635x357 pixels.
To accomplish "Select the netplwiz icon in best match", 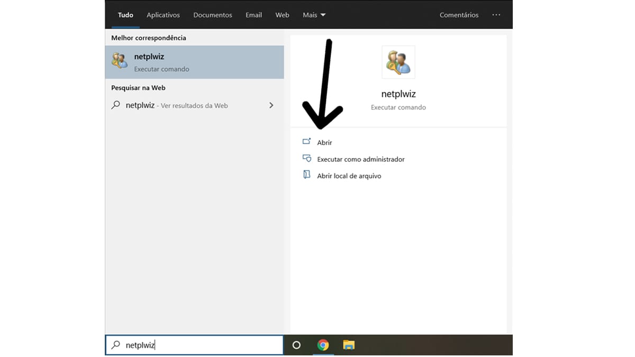I will click(x=120, y=61).
